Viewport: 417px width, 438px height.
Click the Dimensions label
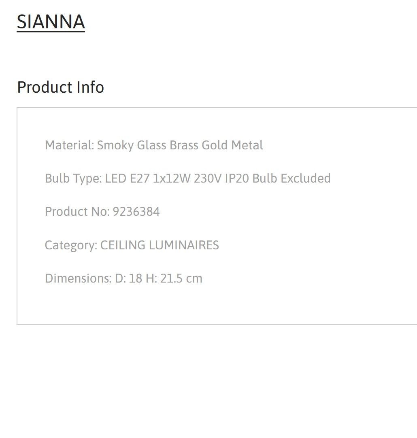(78, 278)
